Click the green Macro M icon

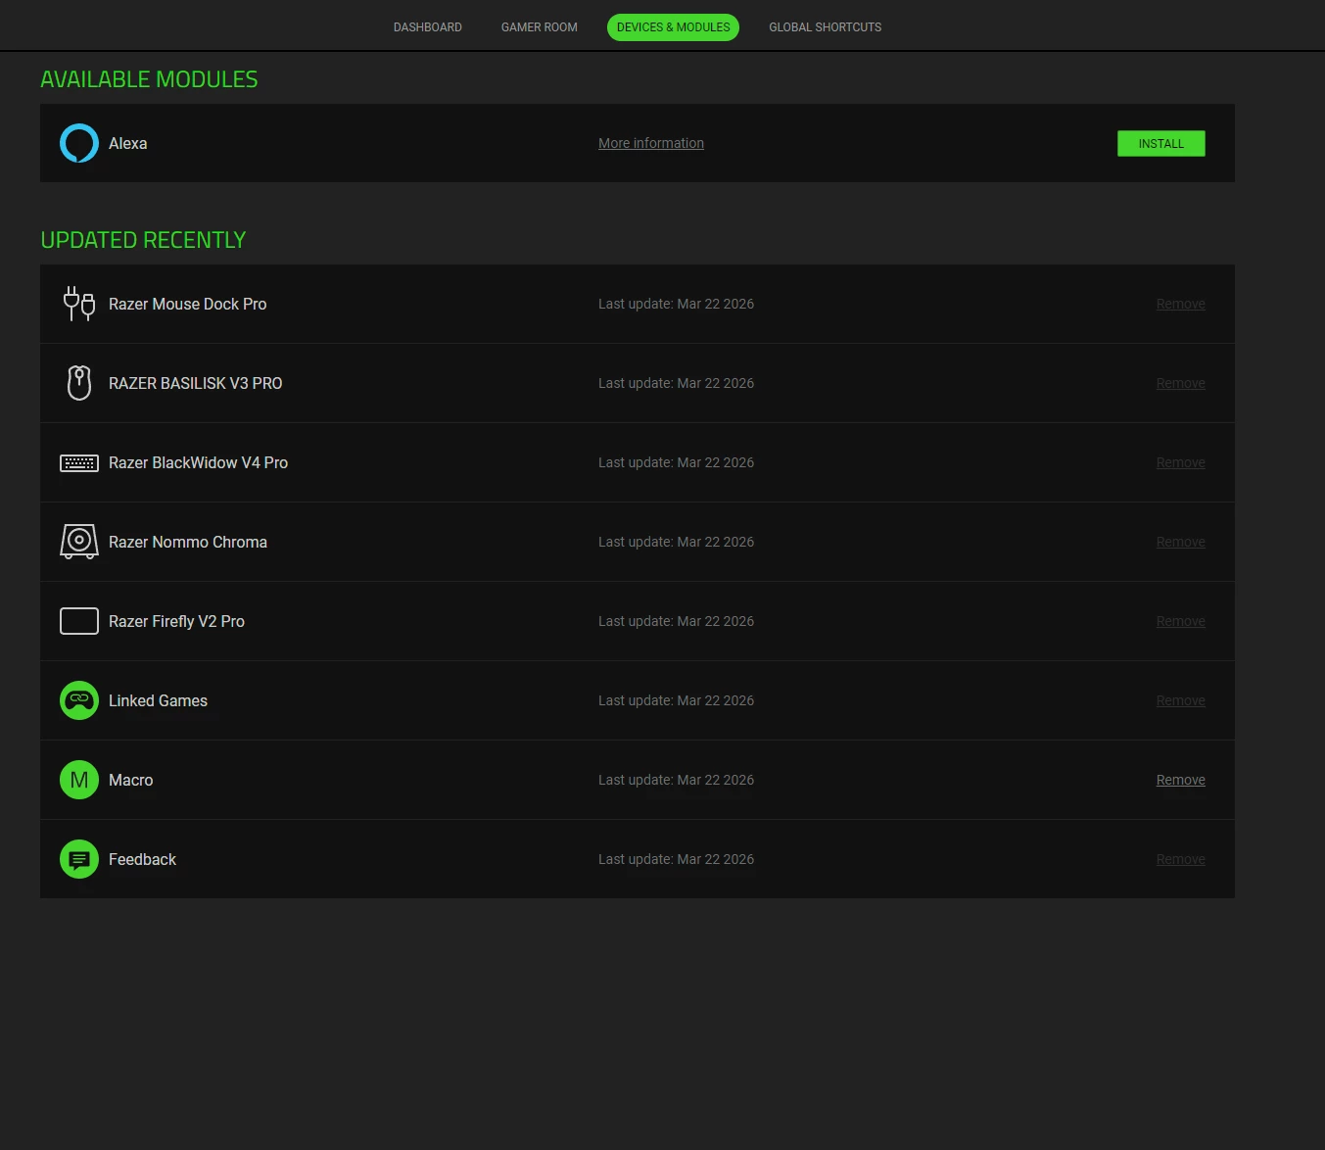(79, 780)
